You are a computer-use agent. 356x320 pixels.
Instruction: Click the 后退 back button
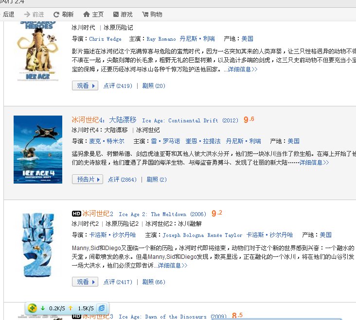point(8,14)
